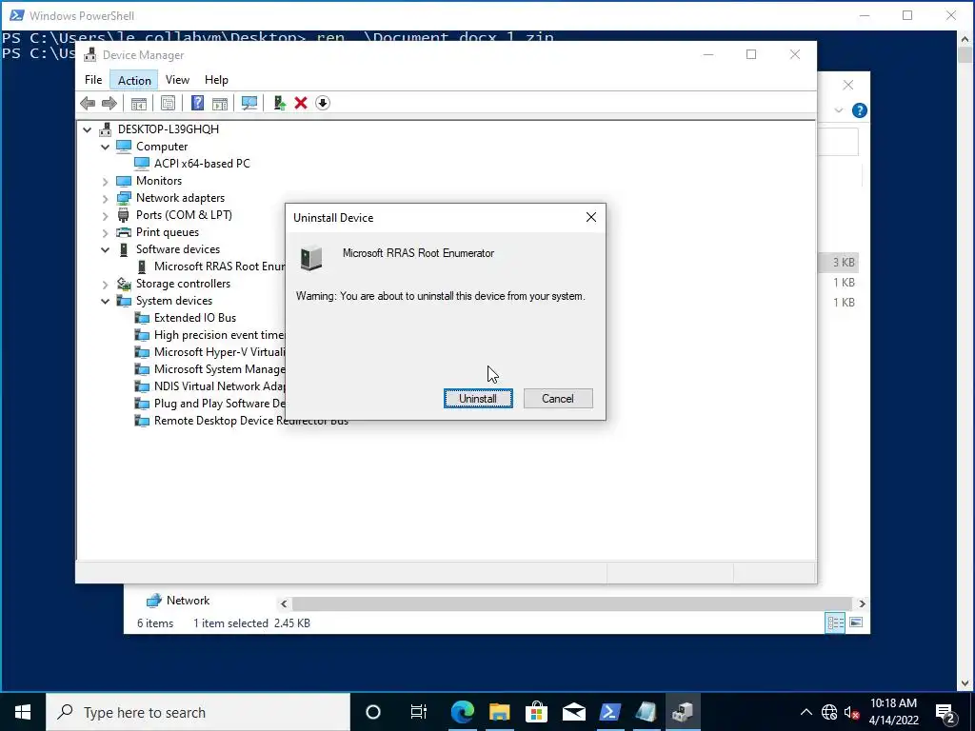Select NDIS Virtual Network Adapter device
Image resolution: width=975 pixels, height=731 pixels.
point(219,386)
